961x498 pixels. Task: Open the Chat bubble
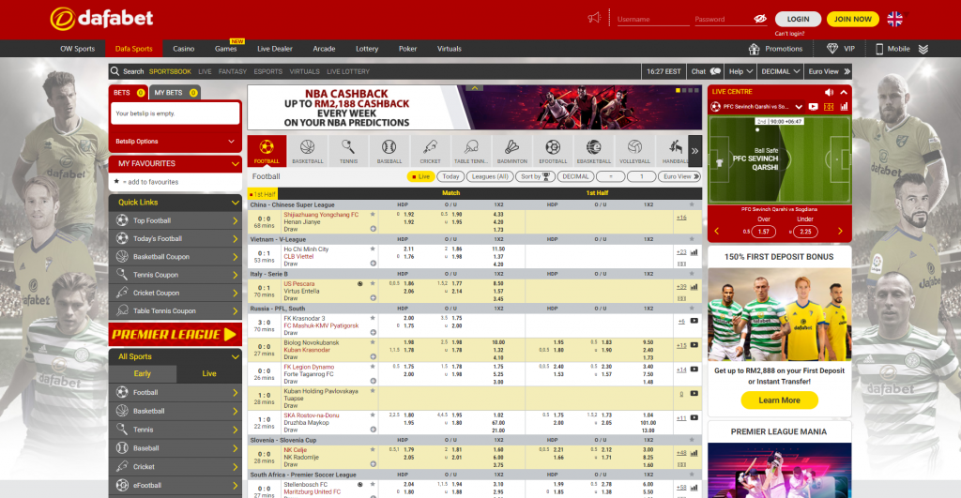pos(706,71)
